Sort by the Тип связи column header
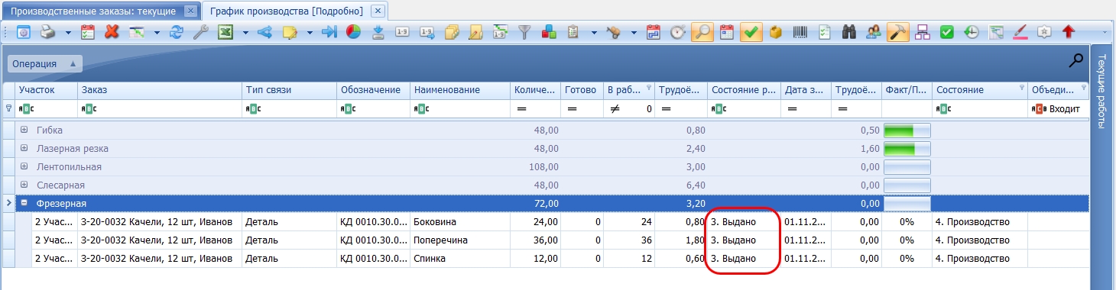Screen dimensions: 1116x290 click(x=289, y=90)
